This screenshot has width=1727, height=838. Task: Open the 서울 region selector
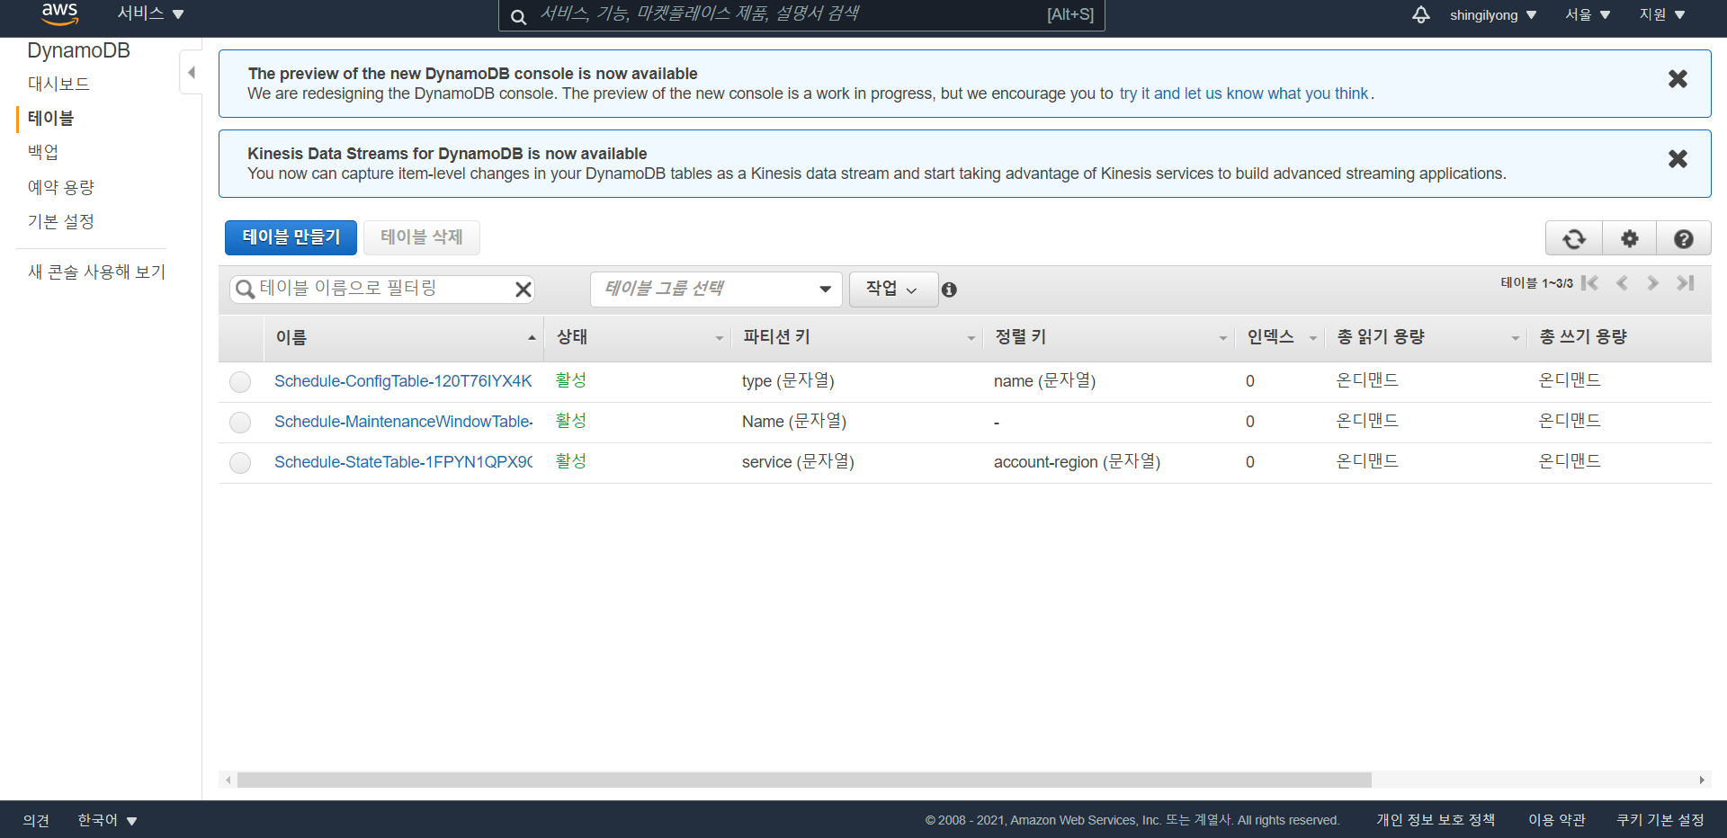(1588, 14)
